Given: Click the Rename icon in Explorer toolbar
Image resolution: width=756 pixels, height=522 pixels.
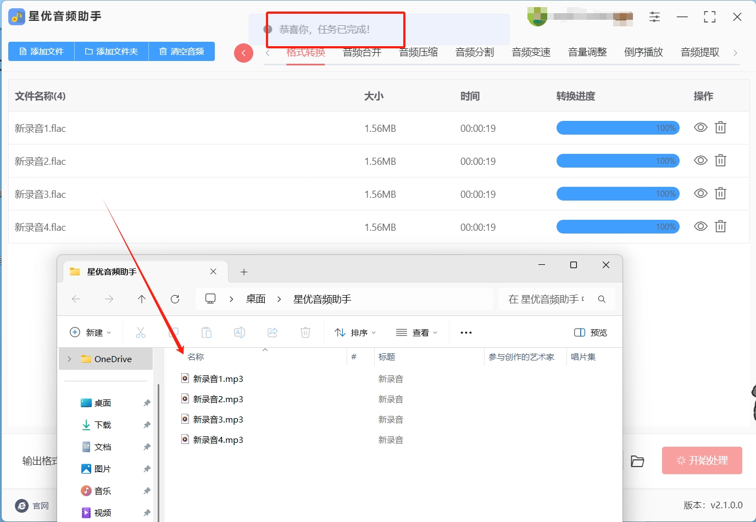Looking at the screenshot, I should point(240,332).
